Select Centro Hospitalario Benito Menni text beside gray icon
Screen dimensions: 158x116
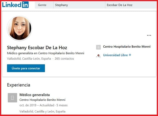pos(127,46)
